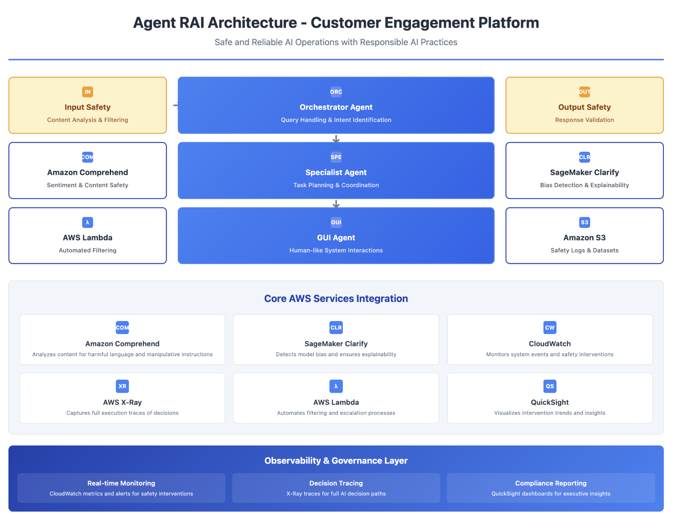Click the Core AWS Services Integration heading
Image resolution: width=673 pixels, height=522 pixels.
[336, 299]
